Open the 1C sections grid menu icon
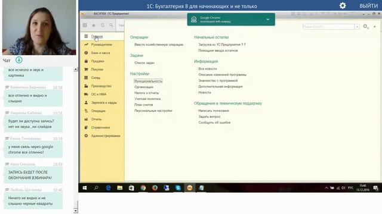This screenshot has height=214, width=382. tap(85, 25)
